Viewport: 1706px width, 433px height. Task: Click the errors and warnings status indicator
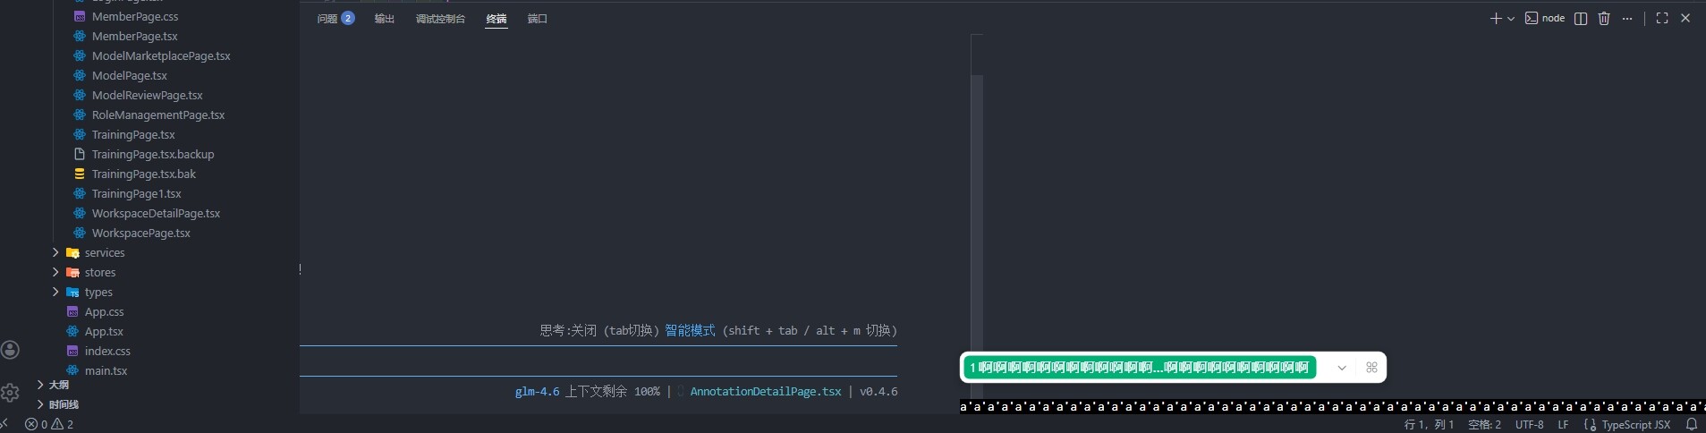click(x=49, y=424)
